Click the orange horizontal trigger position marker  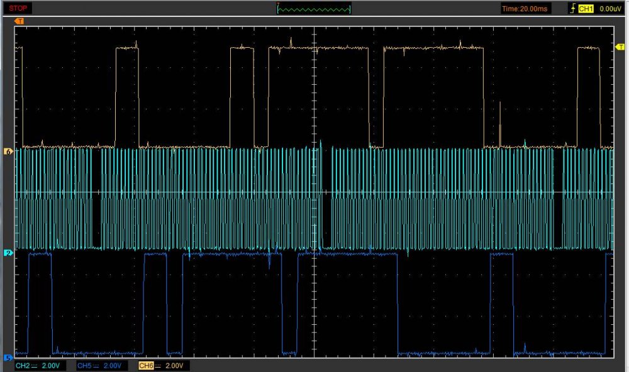click(18, 21)
